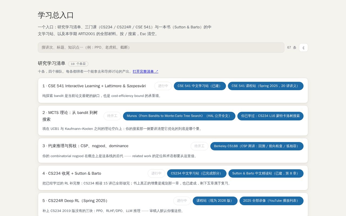Click 进行中 badge on CS234 收尾 card
Viewport: 346px width, 216px height.
coord(156,173)
